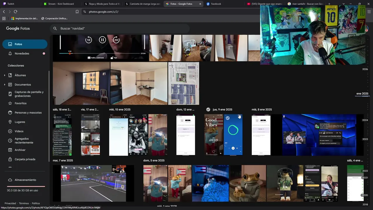This screenshot has width=373, height=210.
Task: Open a new browser tab with plus icon
Action: coord(329,4)
